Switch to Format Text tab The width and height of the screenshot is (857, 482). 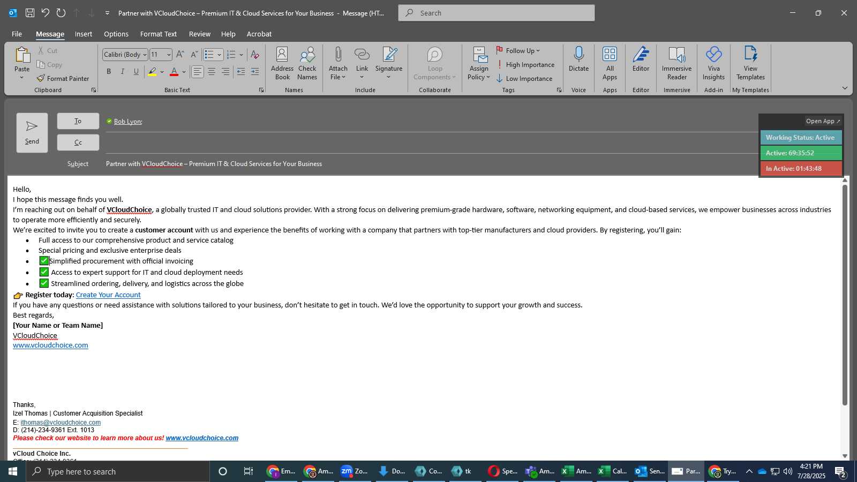click(x=159, y=34)
